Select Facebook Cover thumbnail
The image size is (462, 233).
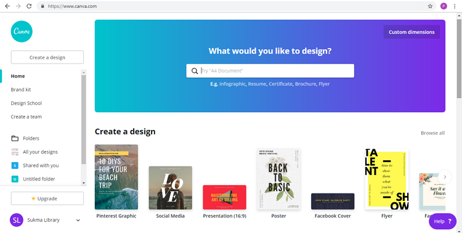pos(333,202)
